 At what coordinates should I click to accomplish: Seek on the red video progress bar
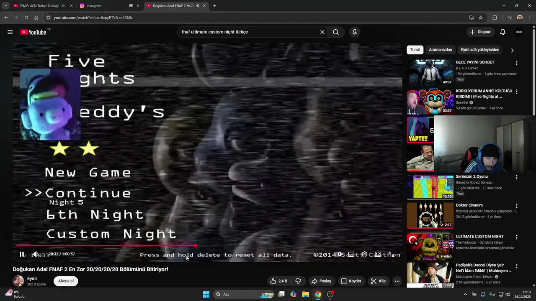pos(207,245)
